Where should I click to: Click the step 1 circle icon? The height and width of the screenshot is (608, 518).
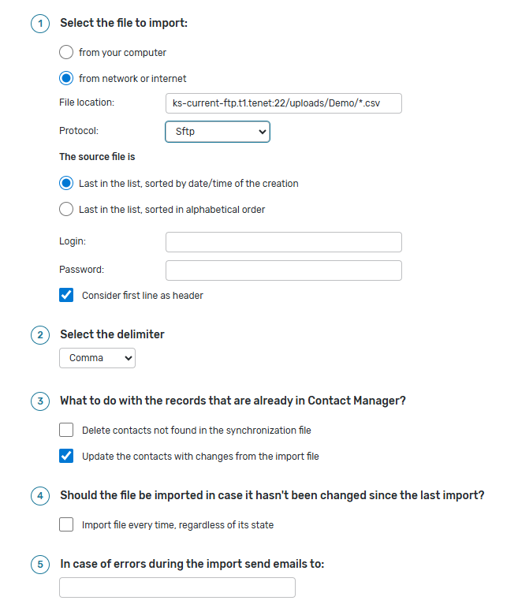[39, 24]
